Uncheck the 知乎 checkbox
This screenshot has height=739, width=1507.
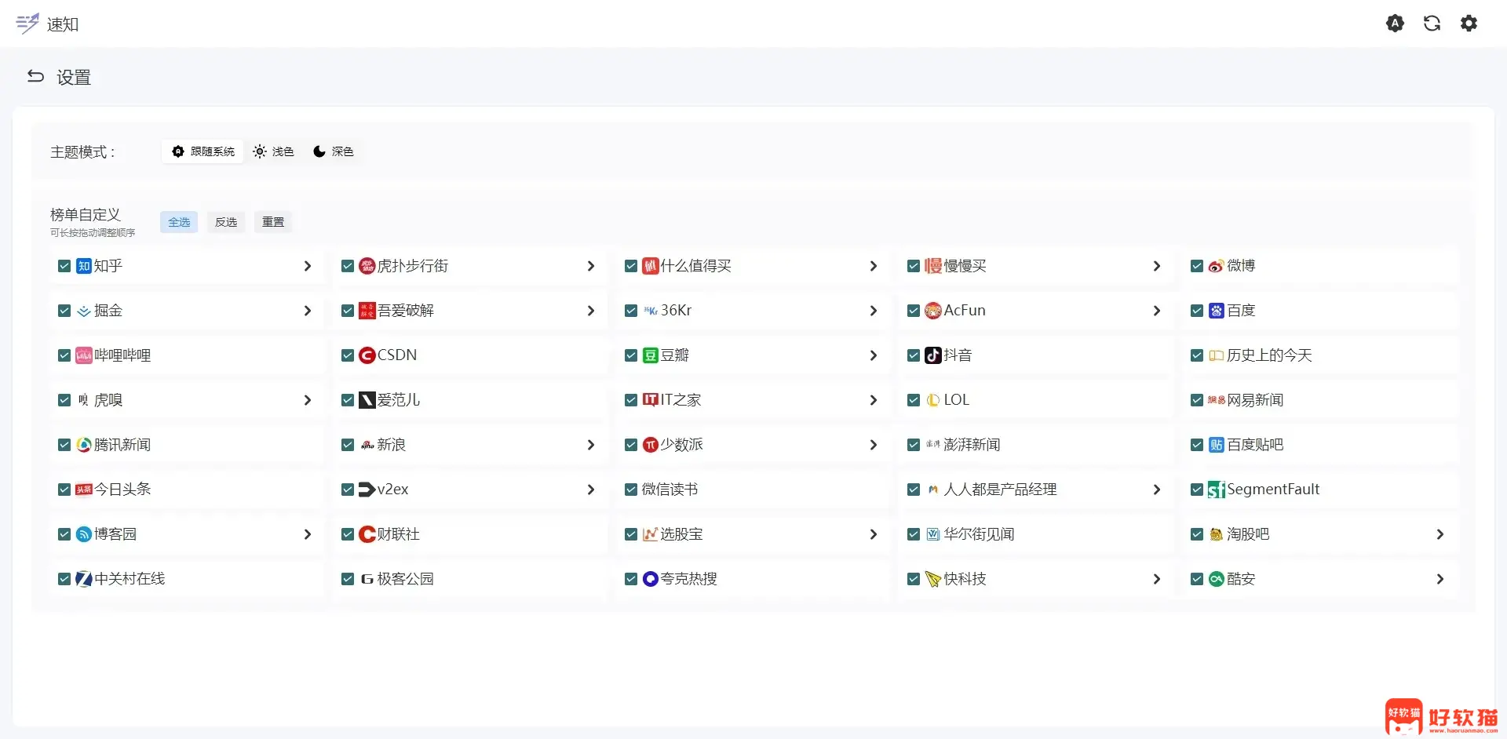tap(64, 266)
